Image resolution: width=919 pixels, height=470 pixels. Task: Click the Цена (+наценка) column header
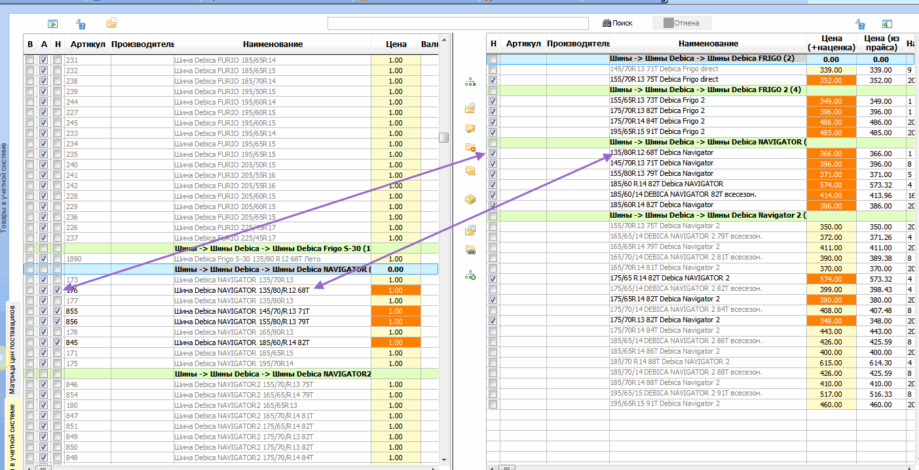pos(831,43)
